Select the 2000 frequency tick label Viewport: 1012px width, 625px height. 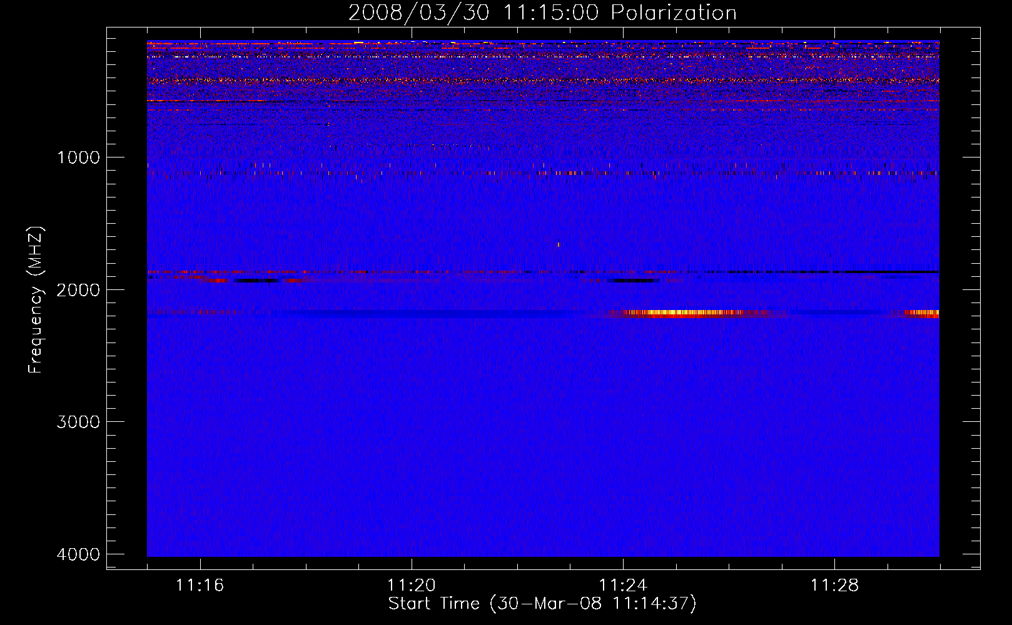(x=78, y=290)
